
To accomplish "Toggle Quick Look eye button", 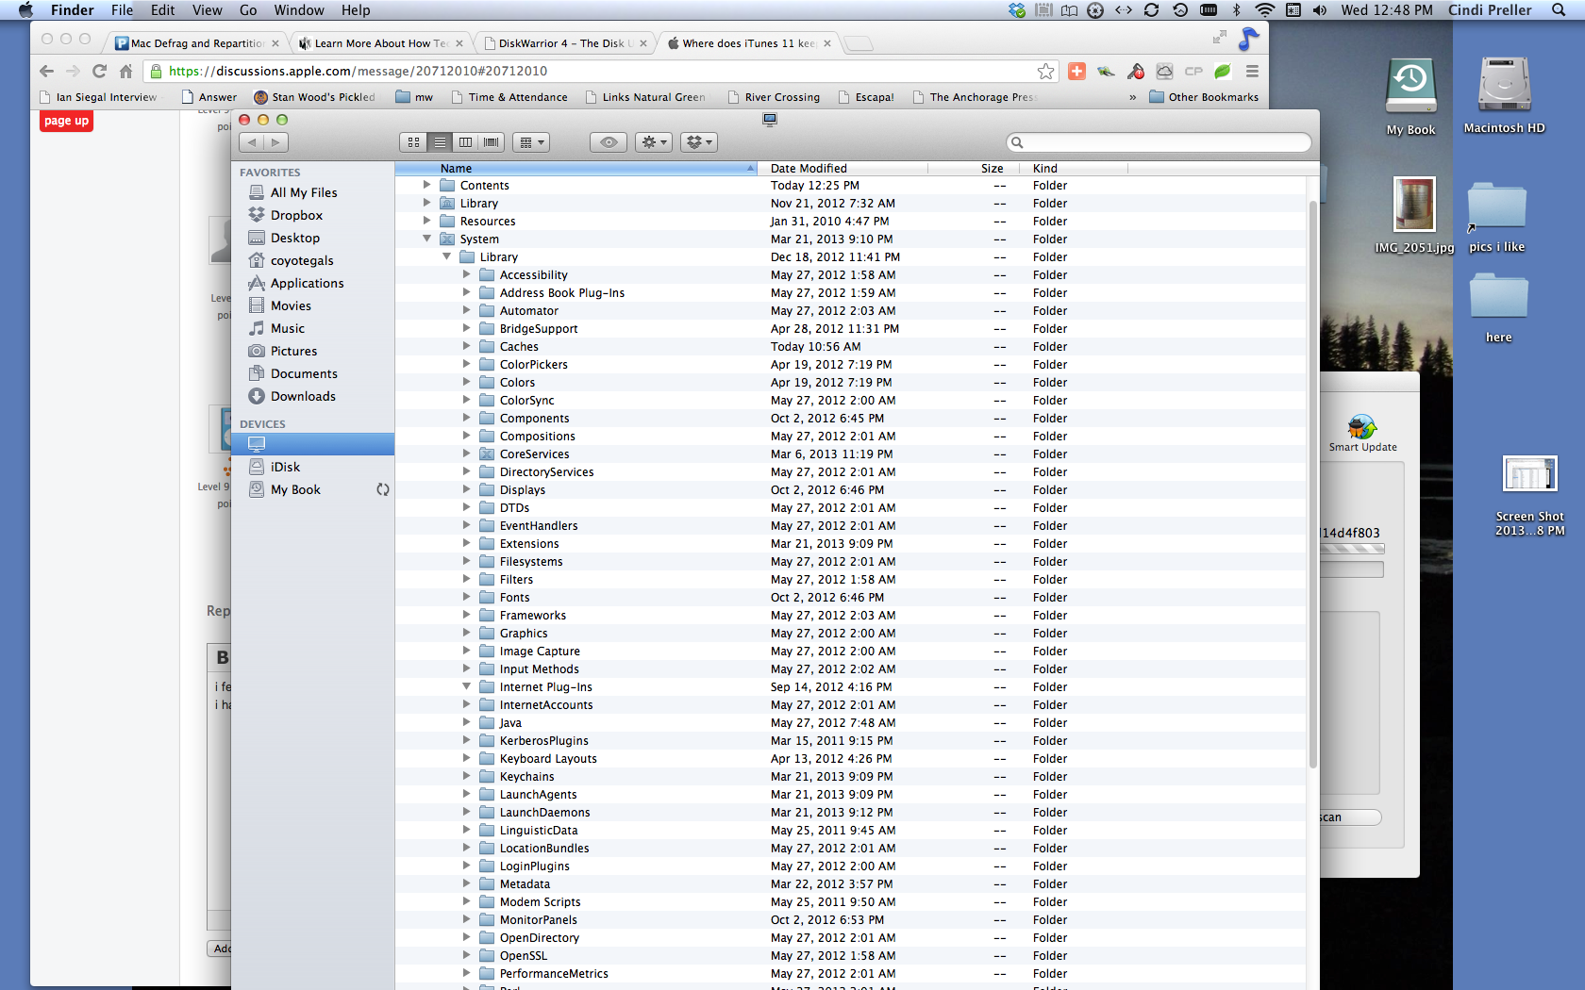I will pyautogui.click(x=609, y=142).
